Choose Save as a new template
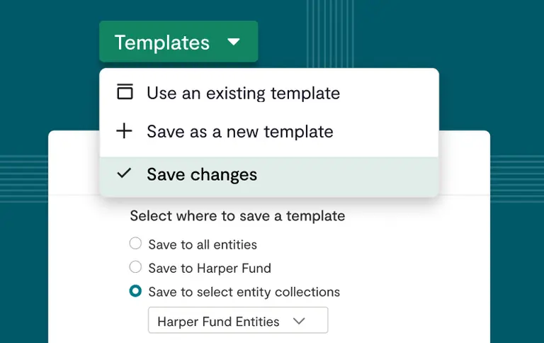Viewport: 544px width, 343px height. tap(239, 132)
